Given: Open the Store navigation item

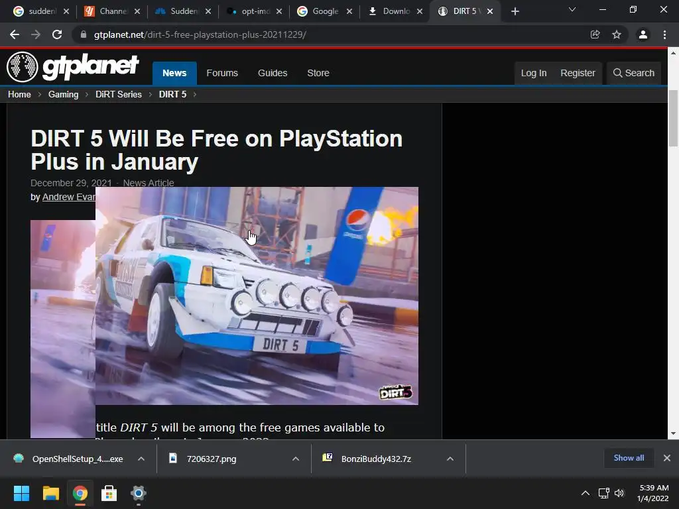Looking at the screenshot, I should tap(318, 73).
